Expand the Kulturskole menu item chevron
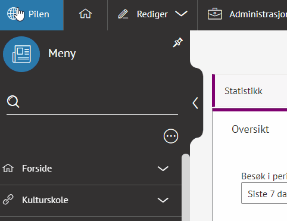Screen dimensions: 287x221 coord(163,200)
